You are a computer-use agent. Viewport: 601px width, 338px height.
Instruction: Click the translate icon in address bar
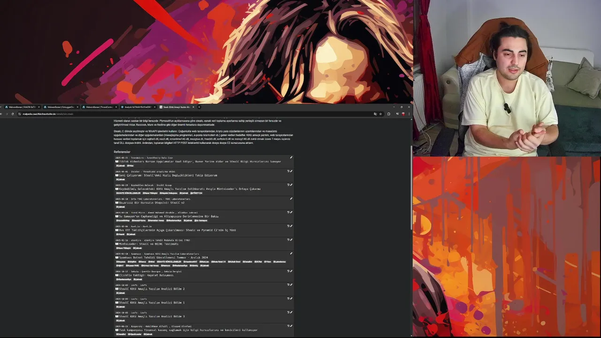(375, 114)
